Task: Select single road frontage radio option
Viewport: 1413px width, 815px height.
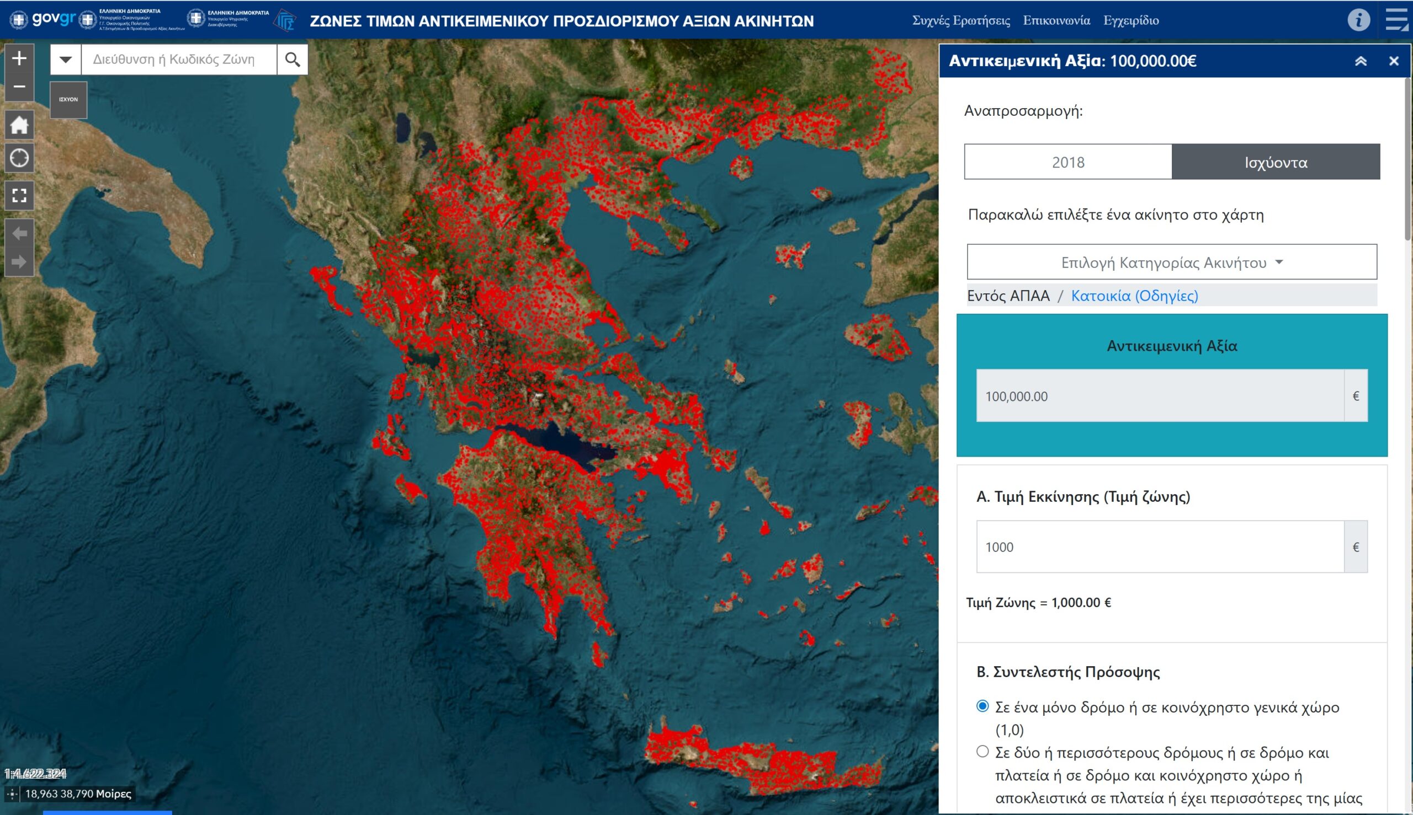Action: (982, 706)
